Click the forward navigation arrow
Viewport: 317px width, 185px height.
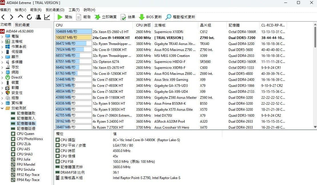[12, 17]
